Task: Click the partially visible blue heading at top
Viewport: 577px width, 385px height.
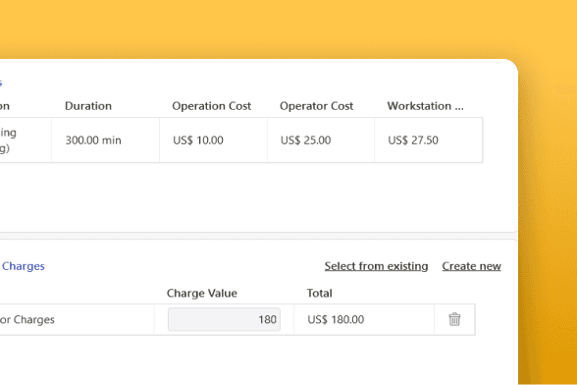Action: 1,82
